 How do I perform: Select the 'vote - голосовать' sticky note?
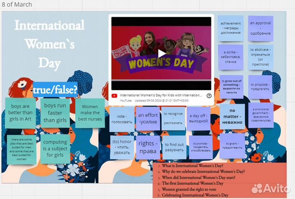[x=122, y=119]
